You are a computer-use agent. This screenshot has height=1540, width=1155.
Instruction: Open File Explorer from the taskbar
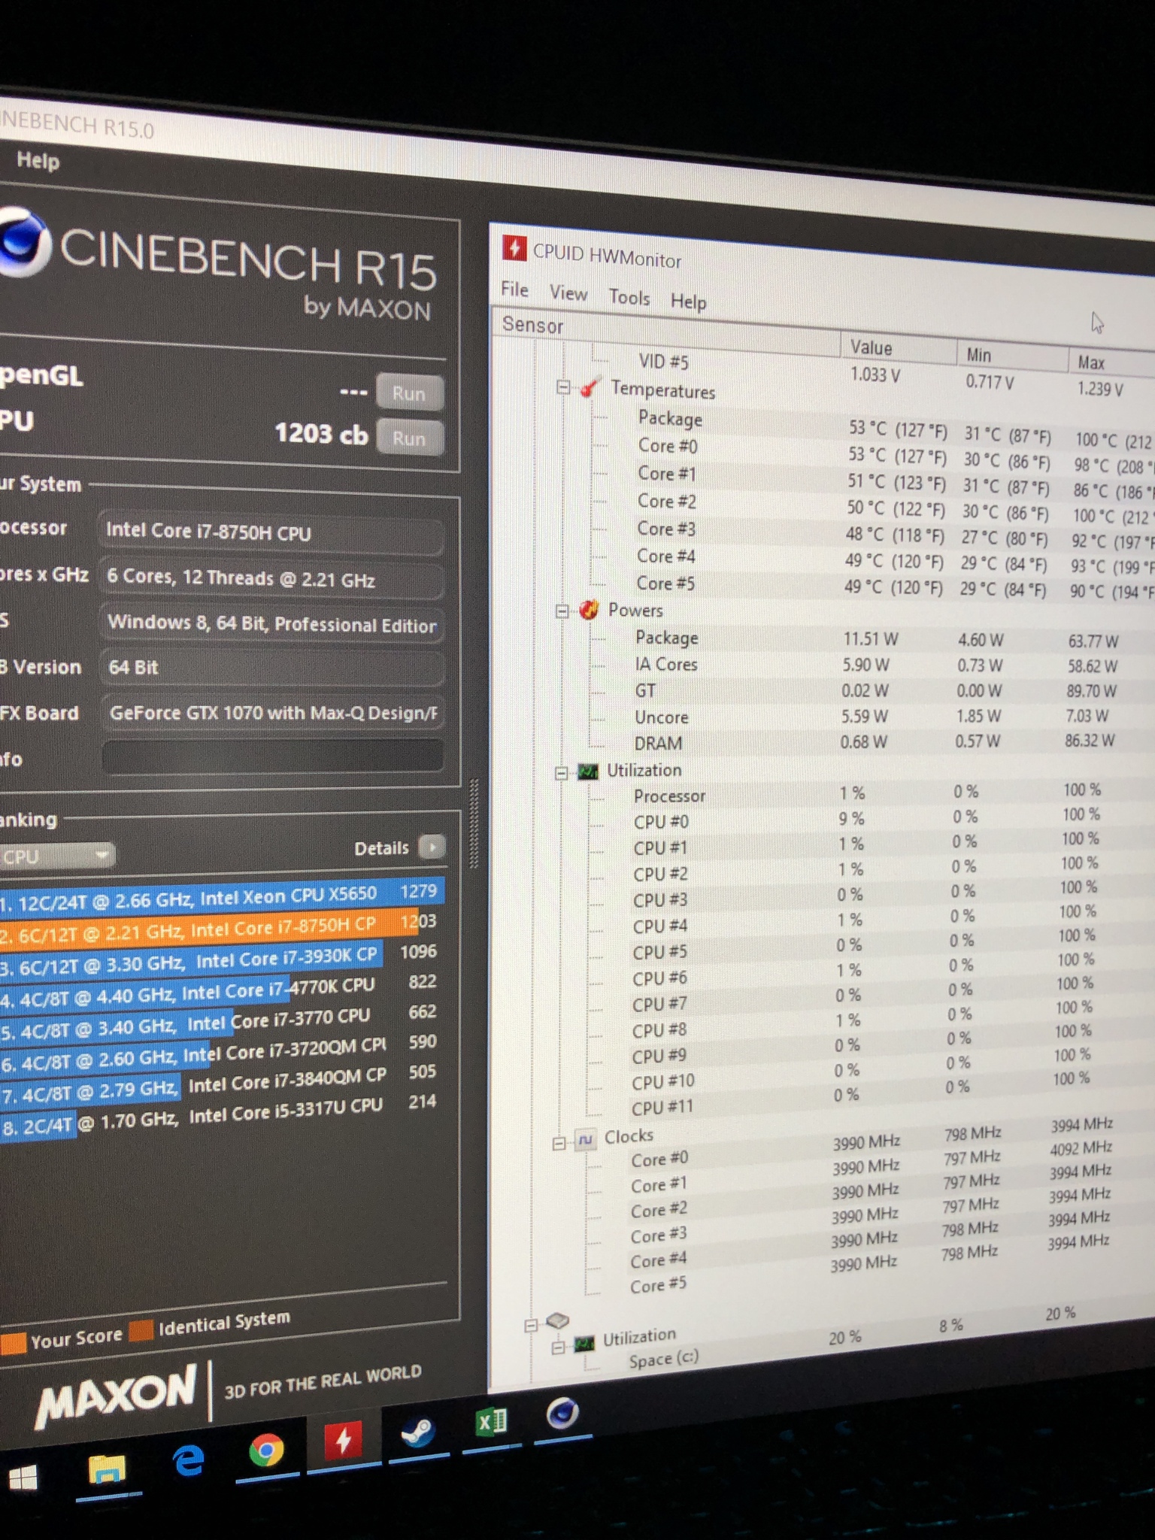coord(107,1469)
